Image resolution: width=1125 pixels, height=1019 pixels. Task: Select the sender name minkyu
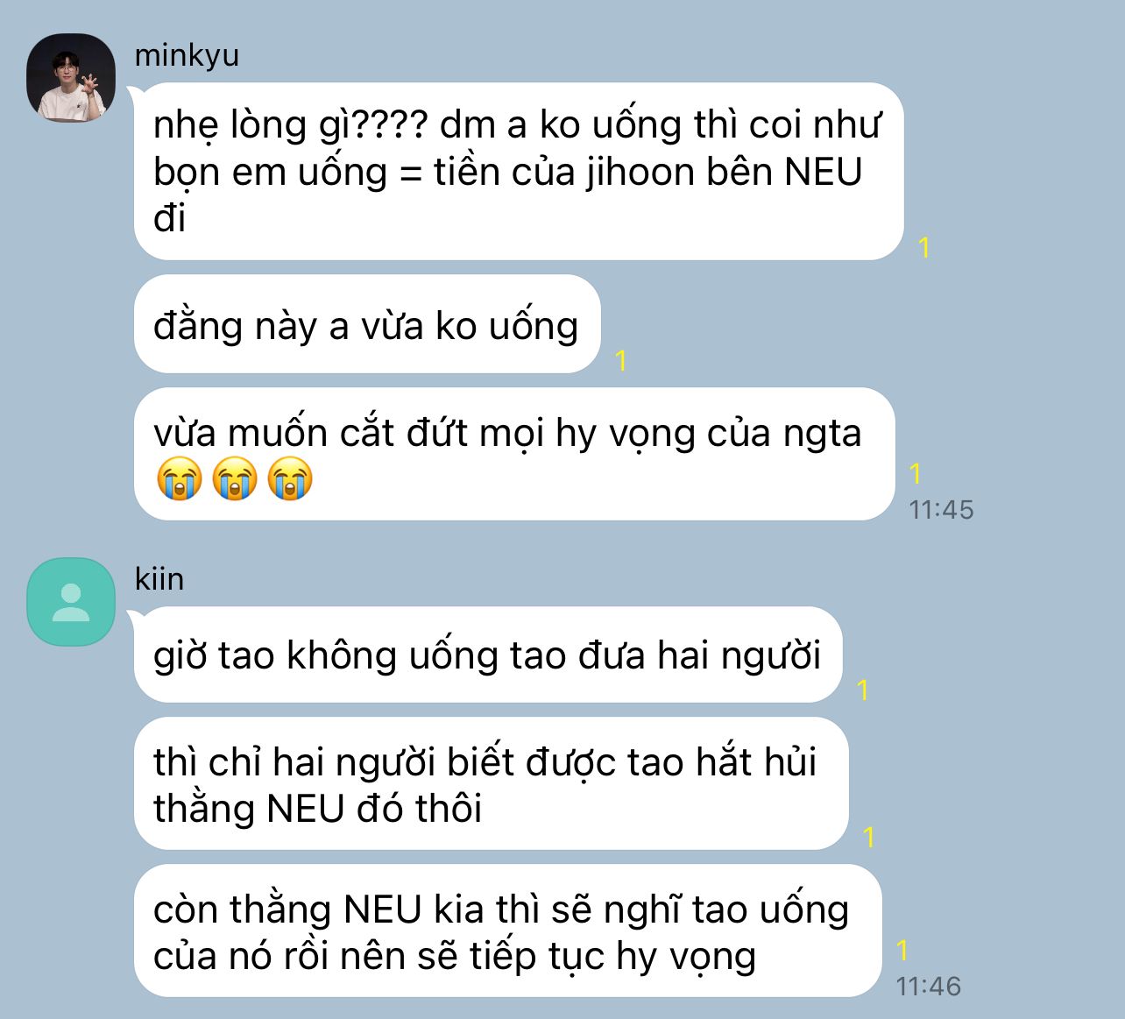point(187,55)
